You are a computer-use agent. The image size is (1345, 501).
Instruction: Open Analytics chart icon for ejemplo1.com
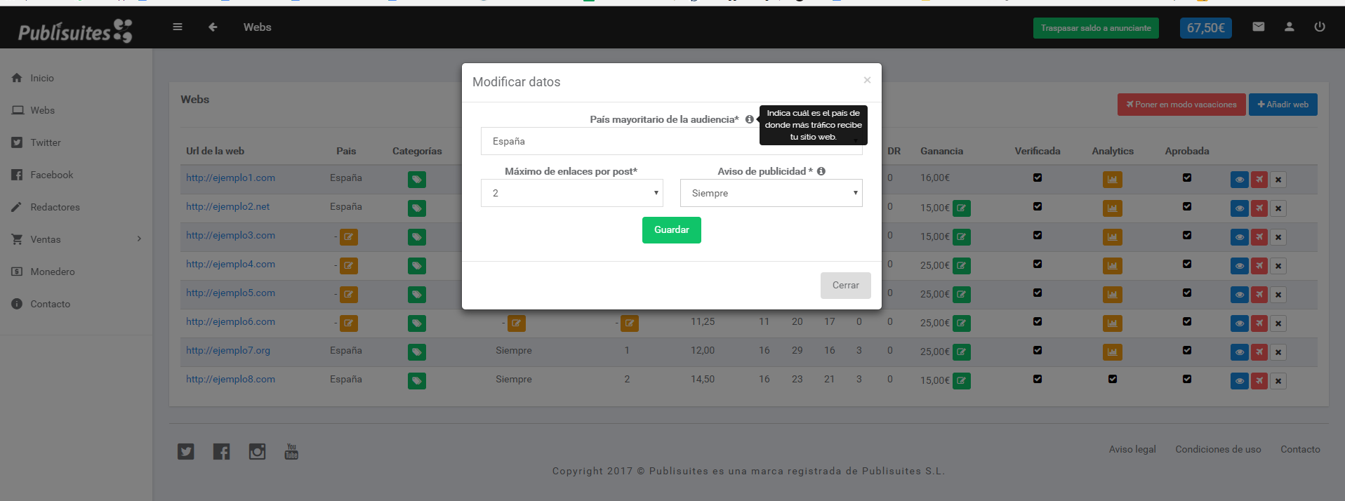(1112, 180)
